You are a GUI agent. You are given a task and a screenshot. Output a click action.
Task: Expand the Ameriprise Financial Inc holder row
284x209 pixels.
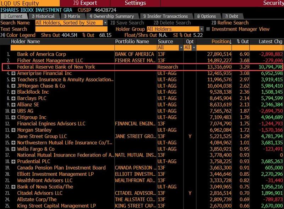point(13,73)
